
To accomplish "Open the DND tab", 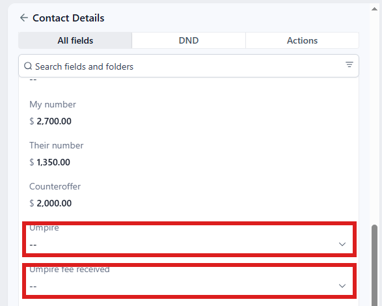I will coord(189,40).
